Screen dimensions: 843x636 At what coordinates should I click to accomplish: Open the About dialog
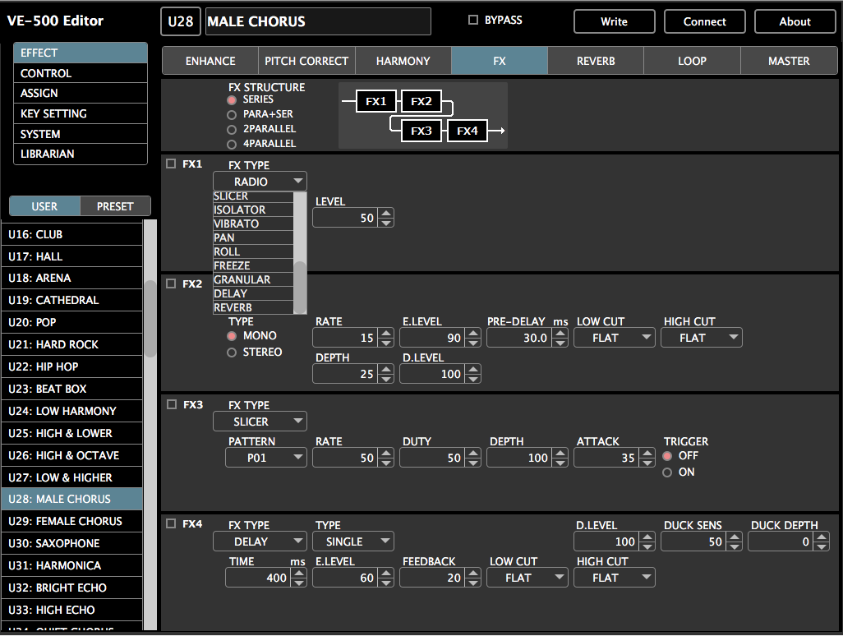click(x=795, y=21)
